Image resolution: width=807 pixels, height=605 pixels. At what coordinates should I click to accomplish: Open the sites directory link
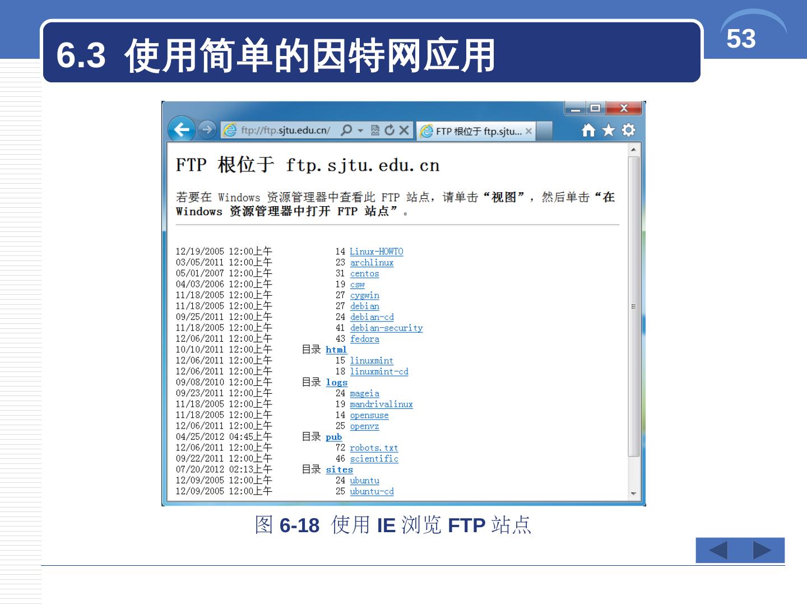[339, 469]
